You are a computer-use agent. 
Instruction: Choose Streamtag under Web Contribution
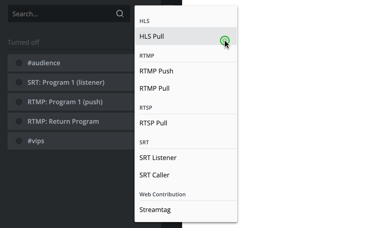point(155,210)
